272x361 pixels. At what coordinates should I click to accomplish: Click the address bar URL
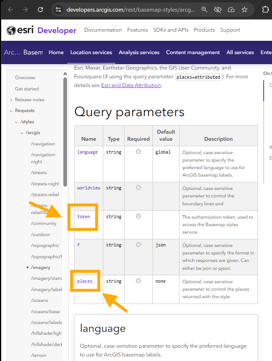pyautogui.click(x=131, y=10)
